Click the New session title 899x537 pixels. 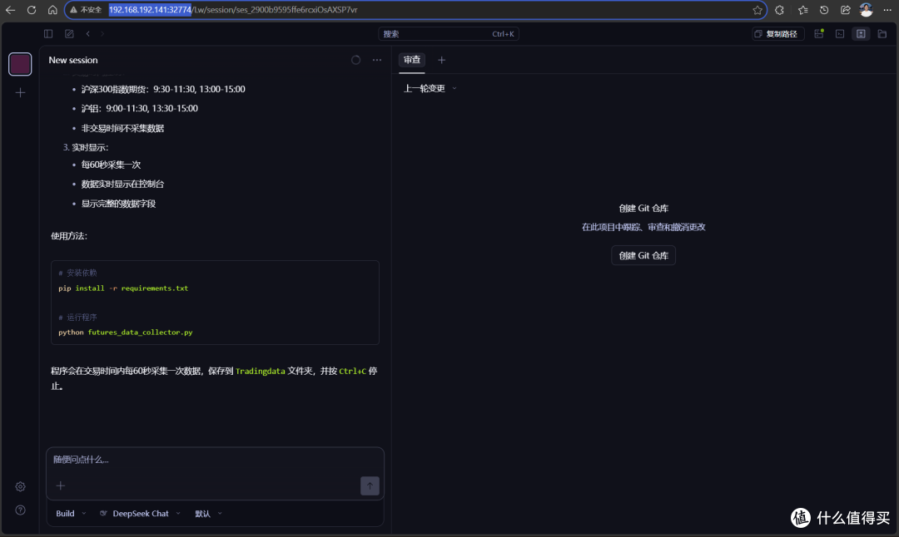pyautogui.click(x=72, y=60)
